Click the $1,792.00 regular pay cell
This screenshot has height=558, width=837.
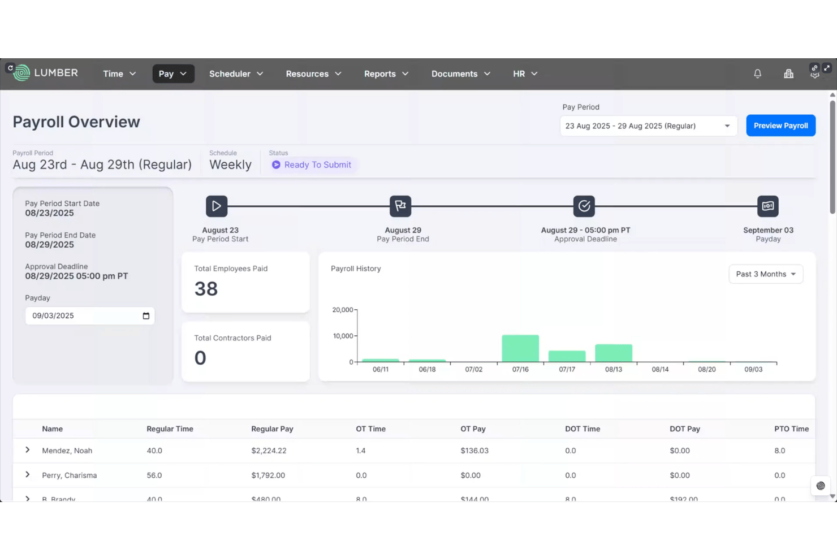pos(268,475)
